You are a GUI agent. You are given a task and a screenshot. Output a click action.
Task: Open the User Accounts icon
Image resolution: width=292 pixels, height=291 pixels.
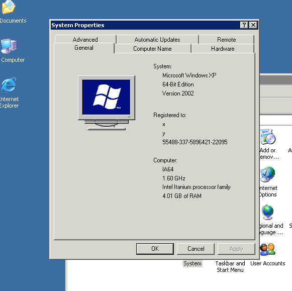[267, 249]
